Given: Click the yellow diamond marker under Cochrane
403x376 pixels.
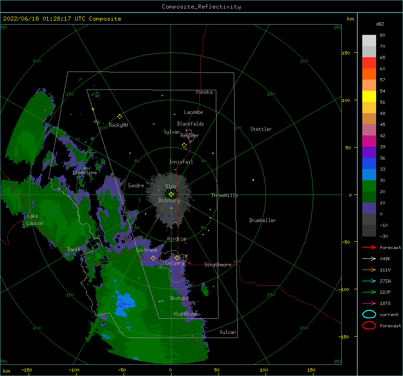Looking at the screenshot, I should pos(153,258).
